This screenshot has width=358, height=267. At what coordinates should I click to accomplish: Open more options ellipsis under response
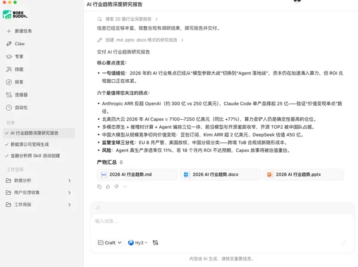click(125, 187)
